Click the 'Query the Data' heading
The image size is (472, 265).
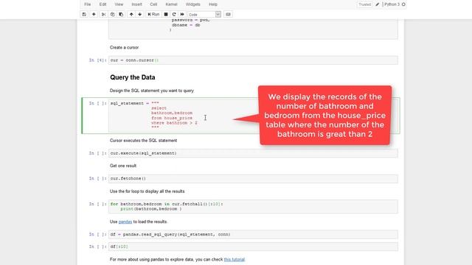tap(133, 77)
